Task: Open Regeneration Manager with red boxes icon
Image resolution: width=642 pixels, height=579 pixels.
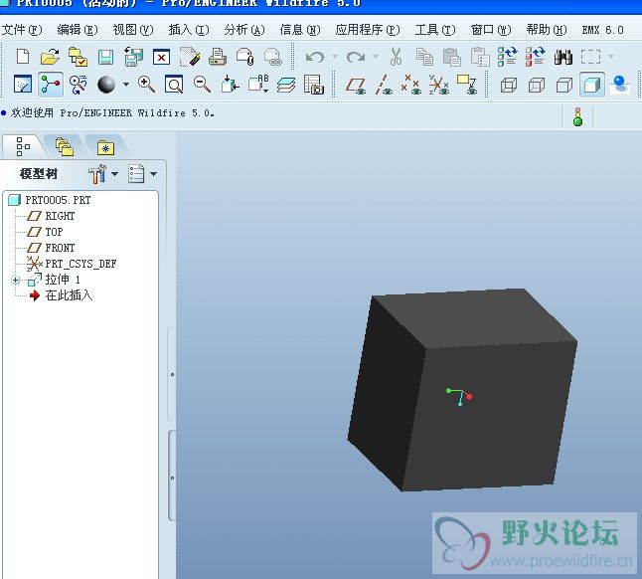Action: tap(535, 57)
